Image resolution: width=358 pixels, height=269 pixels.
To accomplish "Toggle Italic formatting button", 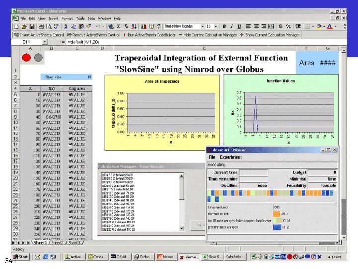I will 232,26.
